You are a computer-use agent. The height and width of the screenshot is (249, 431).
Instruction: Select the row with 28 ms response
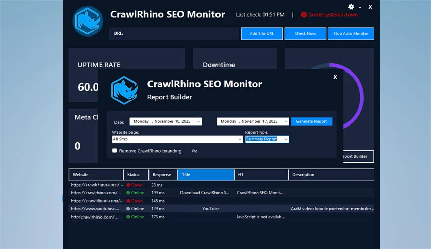click(x=221, y=185)
